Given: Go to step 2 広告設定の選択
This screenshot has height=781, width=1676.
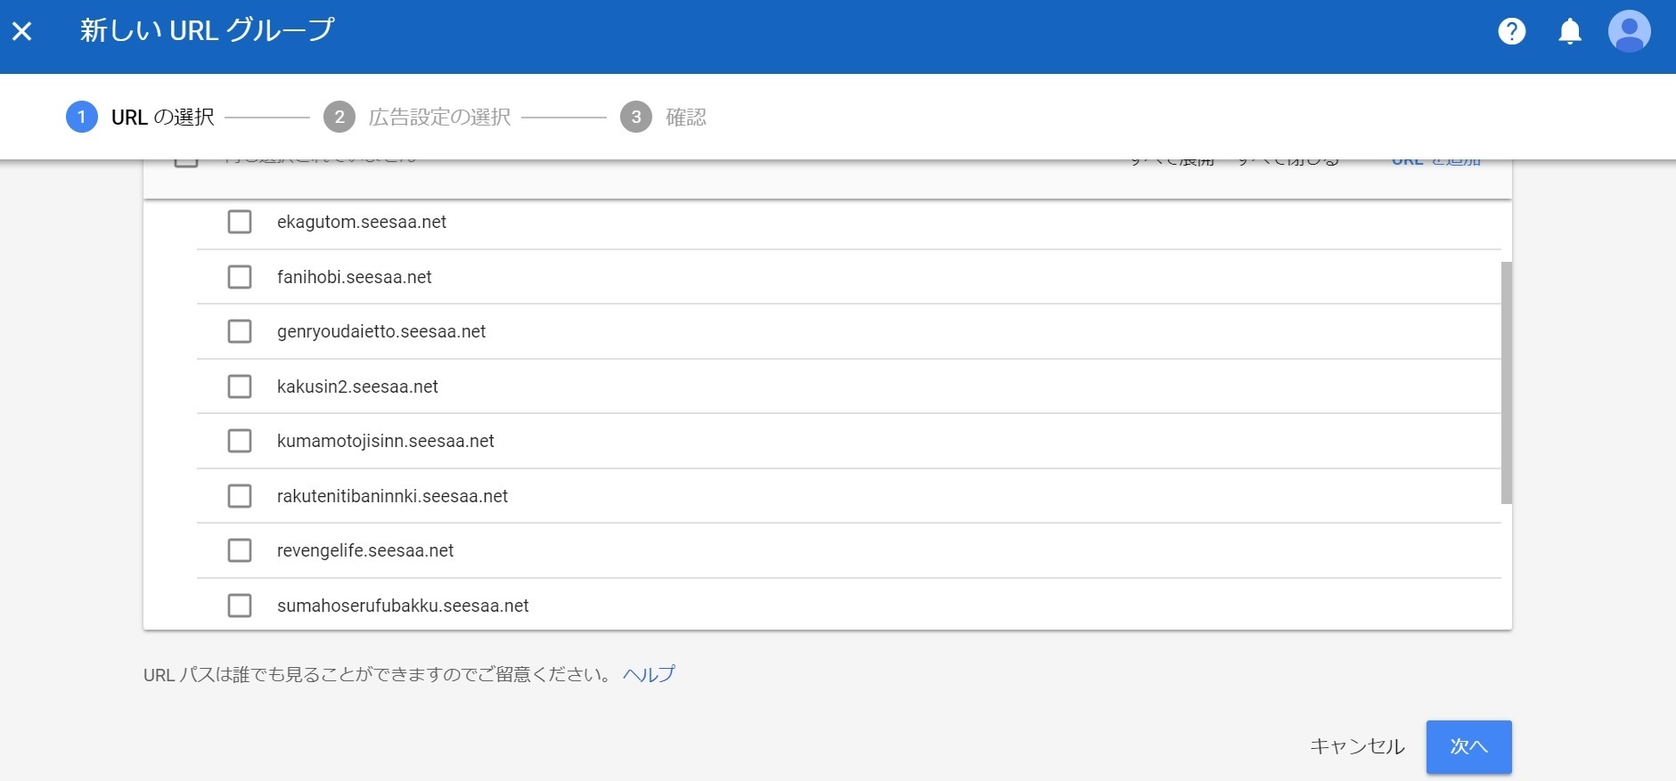Looking at the screenshot, I should [x=417, y=117].
